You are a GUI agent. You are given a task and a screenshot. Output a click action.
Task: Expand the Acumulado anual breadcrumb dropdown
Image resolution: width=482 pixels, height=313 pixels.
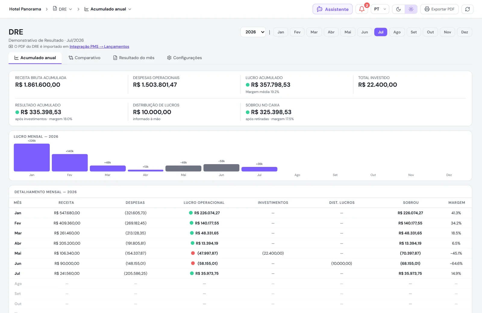108,9
